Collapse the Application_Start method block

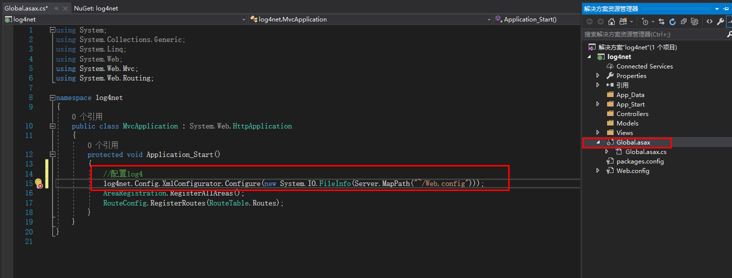(52, 154)
